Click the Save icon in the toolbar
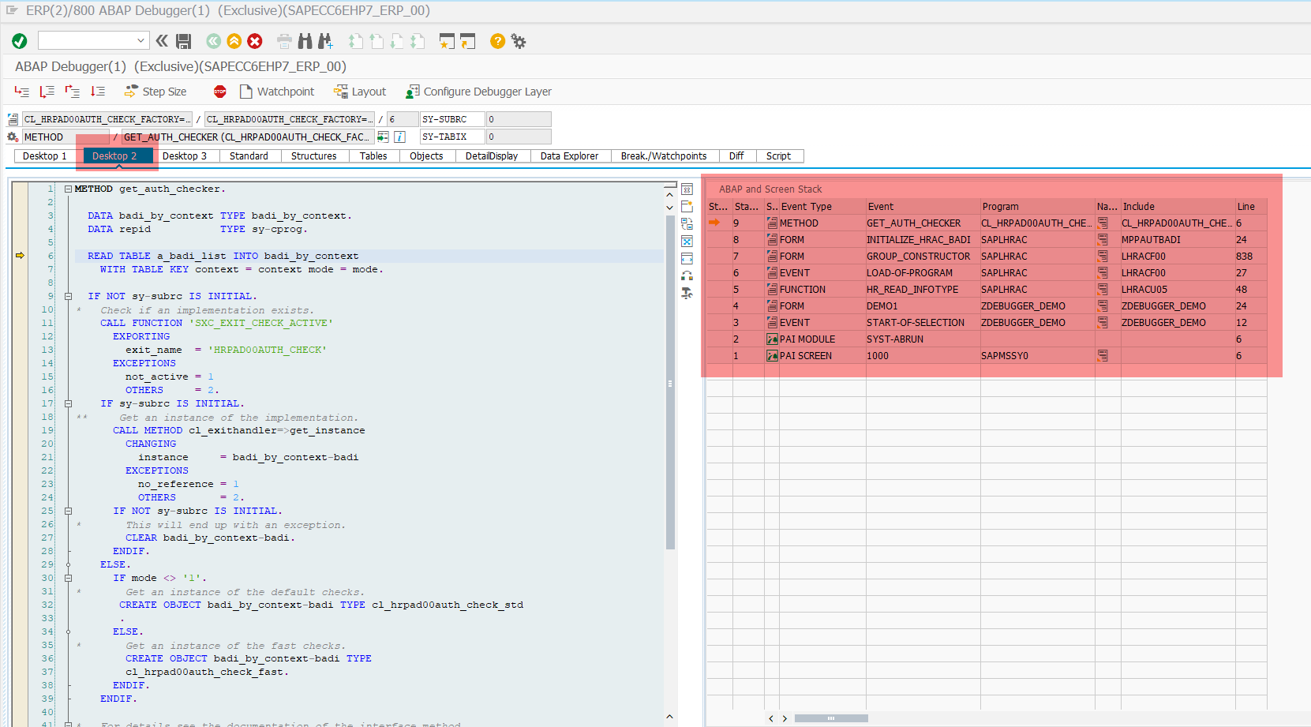 (184, 40)
